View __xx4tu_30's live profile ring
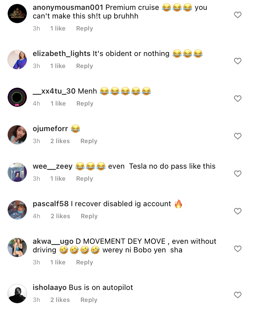The width and height of the screenshot is (255, 309). tap(17, 97)
